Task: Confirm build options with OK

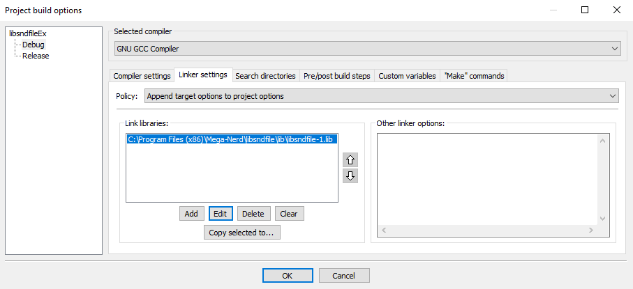Action: (x=288, y=276)
